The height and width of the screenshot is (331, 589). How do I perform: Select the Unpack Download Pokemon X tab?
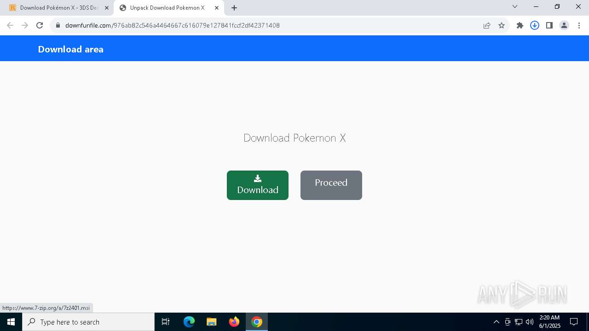[167, 8]
